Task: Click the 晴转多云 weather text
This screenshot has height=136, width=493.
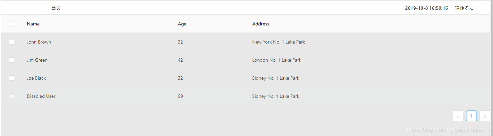Action: pos(464,8)
